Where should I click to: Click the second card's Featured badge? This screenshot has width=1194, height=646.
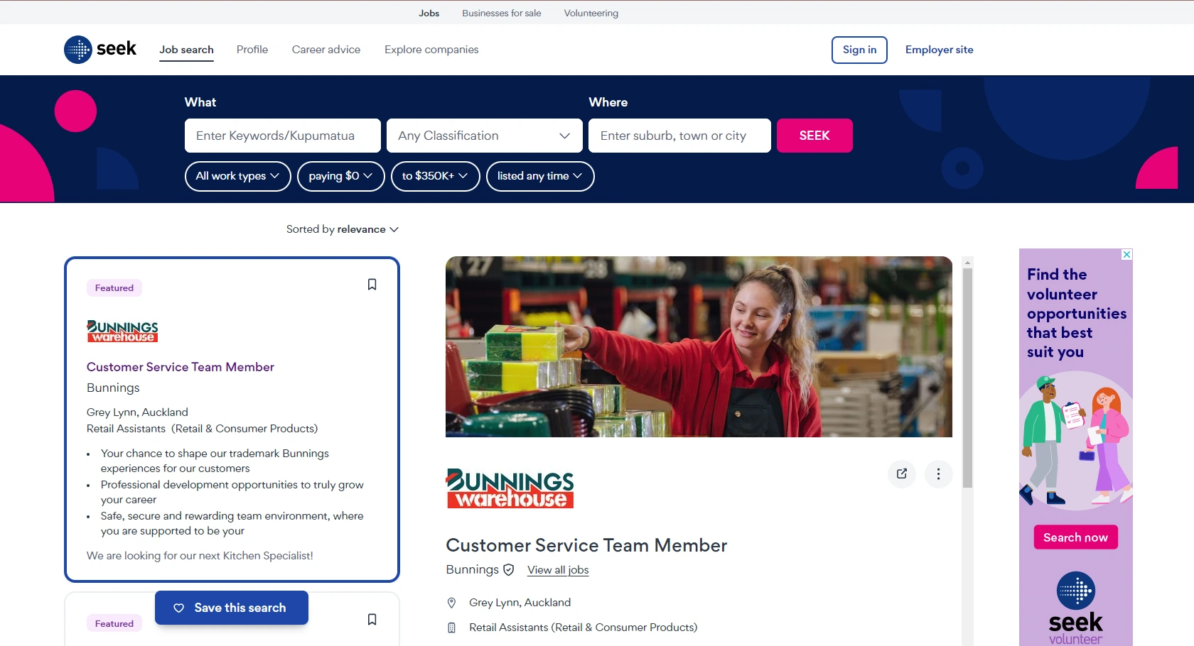pos(114,624)
